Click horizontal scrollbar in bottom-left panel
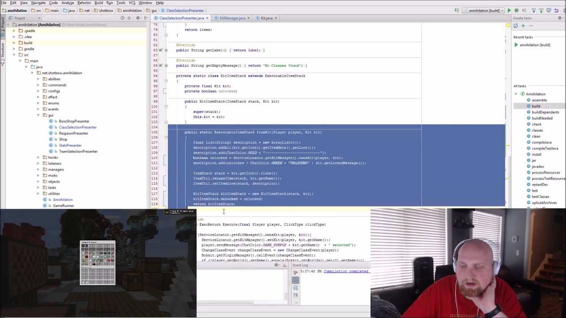566x318 pixels. coord(226,302)
